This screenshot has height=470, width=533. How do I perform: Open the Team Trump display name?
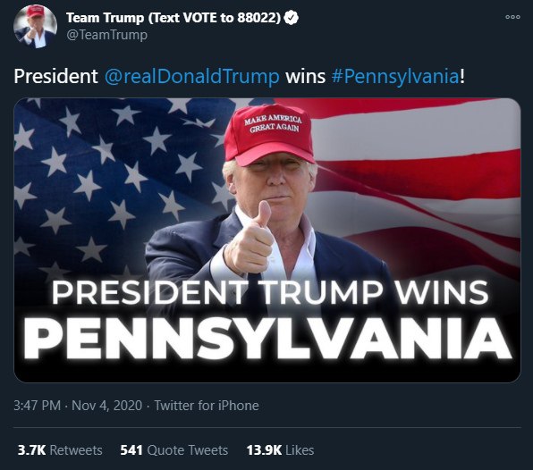173,18
